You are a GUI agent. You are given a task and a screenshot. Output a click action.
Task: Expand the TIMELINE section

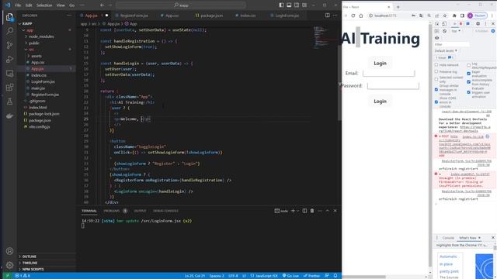click(x=30, y=263)
